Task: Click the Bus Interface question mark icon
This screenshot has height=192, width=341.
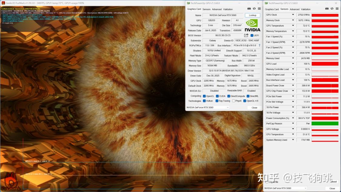Action: (259, 45)
